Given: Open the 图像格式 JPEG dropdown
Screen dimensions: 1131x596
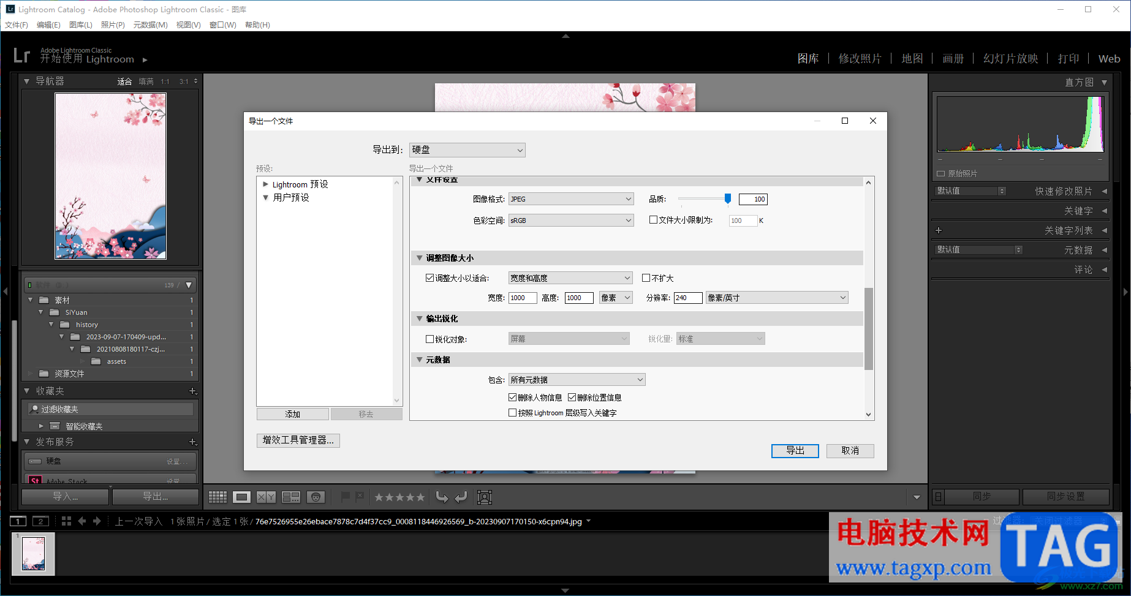Looking at the screenshot, I should [x=570, y=198].
